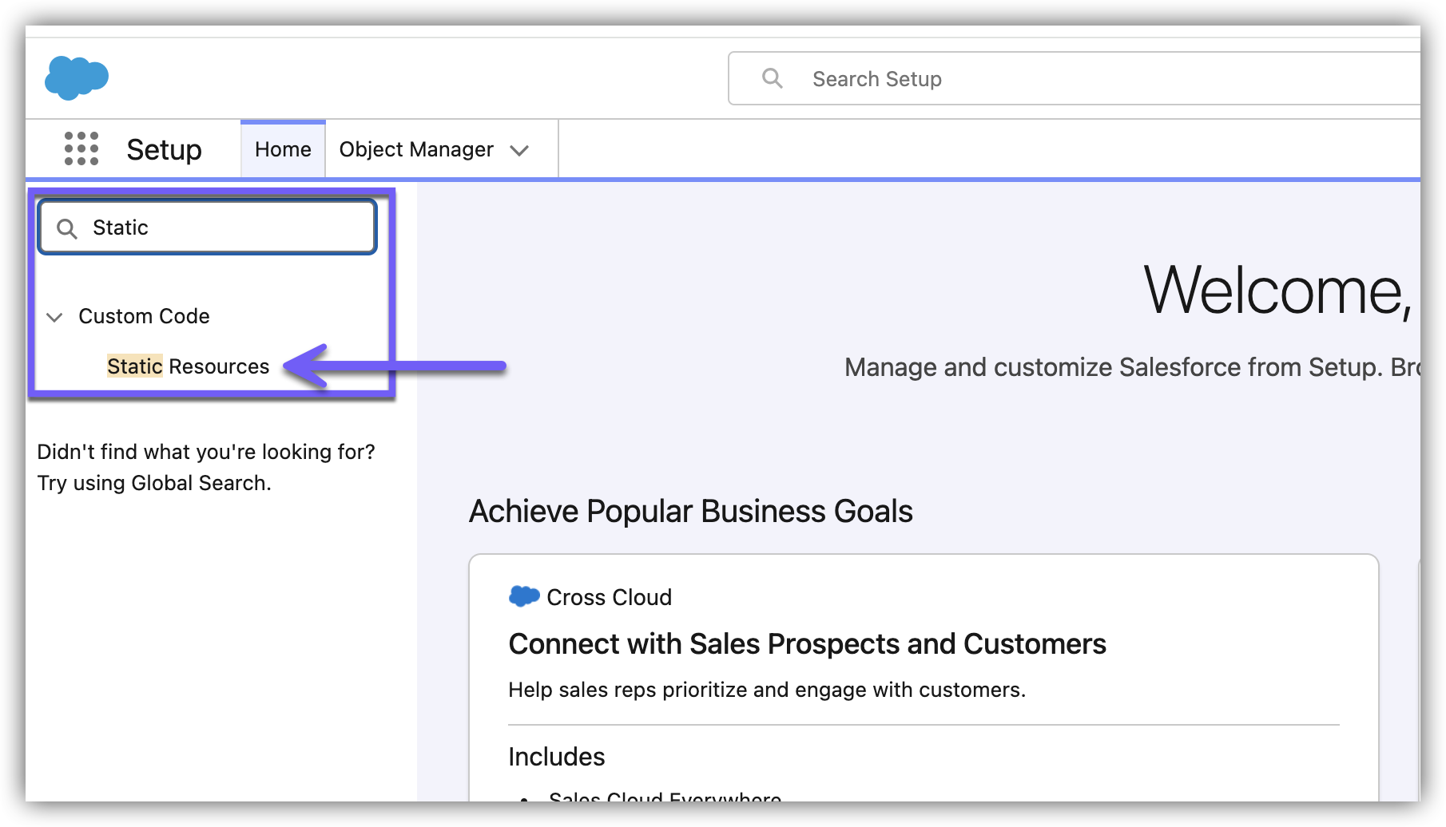Click the Cross Cloud cloud icon
The width and height of the screenshot is (1446, 827).
[x=524, y=596]
